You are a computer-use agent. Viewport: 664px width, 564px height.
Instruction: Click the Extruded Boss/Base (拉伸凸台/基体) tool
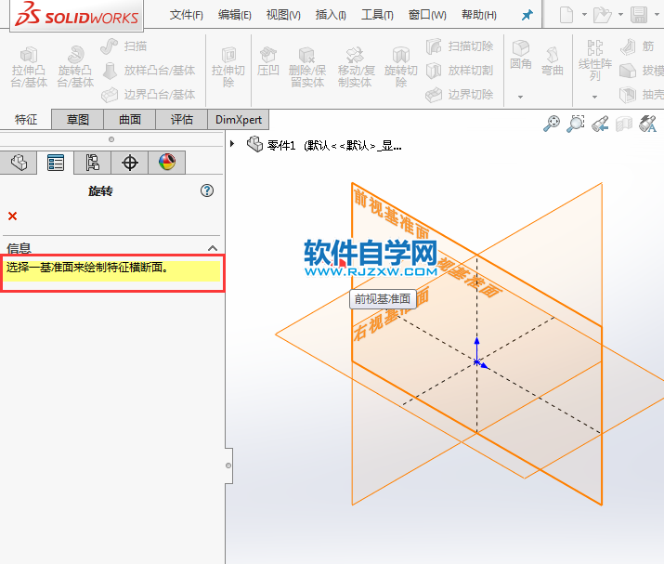coord(29,67)
